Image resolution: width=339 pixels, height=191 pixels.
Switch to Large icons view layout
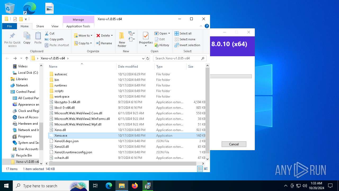pyautogui.click(x=206, y=169)
